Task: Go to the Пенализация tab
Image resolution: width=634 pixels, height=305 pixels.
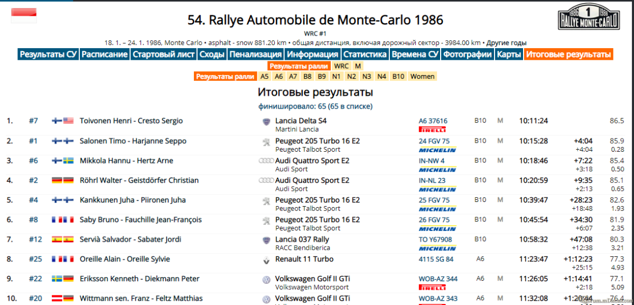Action: point(256,54)
